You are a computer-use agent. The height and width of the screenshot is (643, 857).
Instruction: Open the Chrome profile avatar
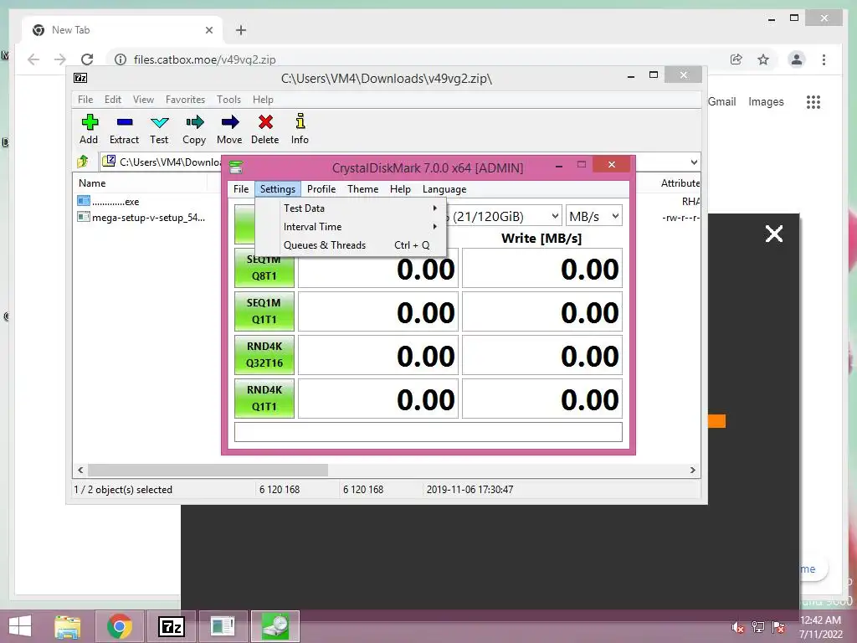tap(797, 59)
